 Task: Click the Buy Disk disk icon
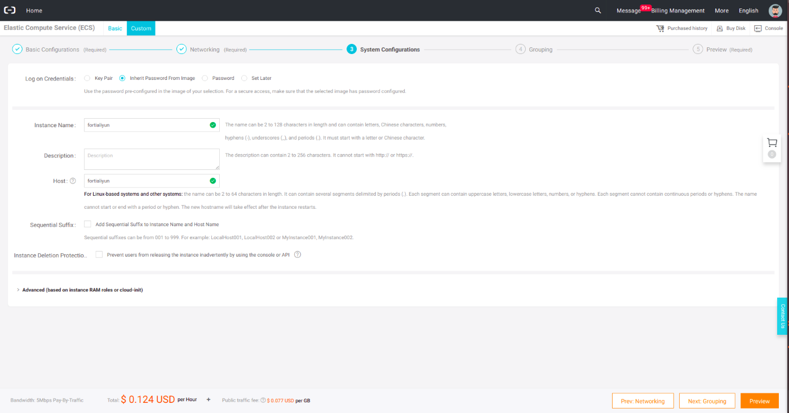click(x=719, y=28)
